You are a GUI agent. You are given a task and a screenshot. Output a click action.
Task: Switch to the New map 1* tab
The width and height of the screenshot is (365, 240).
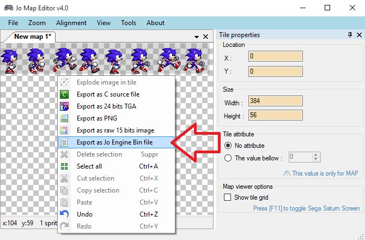(x=32, y=37)
